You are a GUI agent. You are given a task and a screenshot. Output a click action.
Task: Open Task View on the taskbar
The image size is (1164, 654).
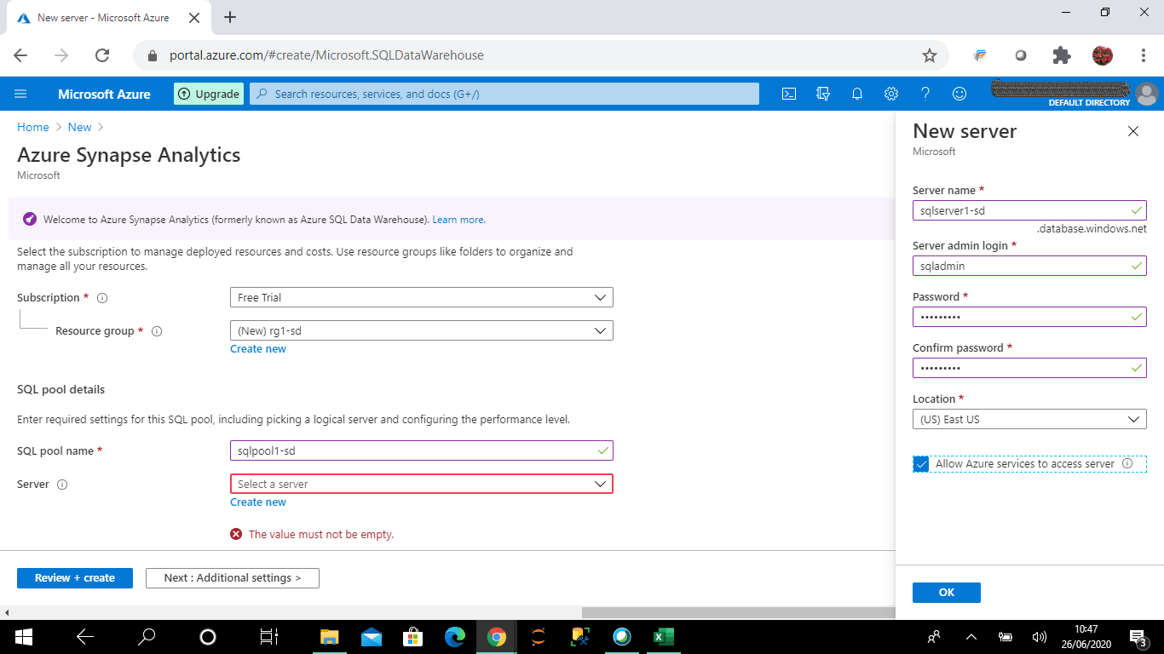[x=269, y=636]
